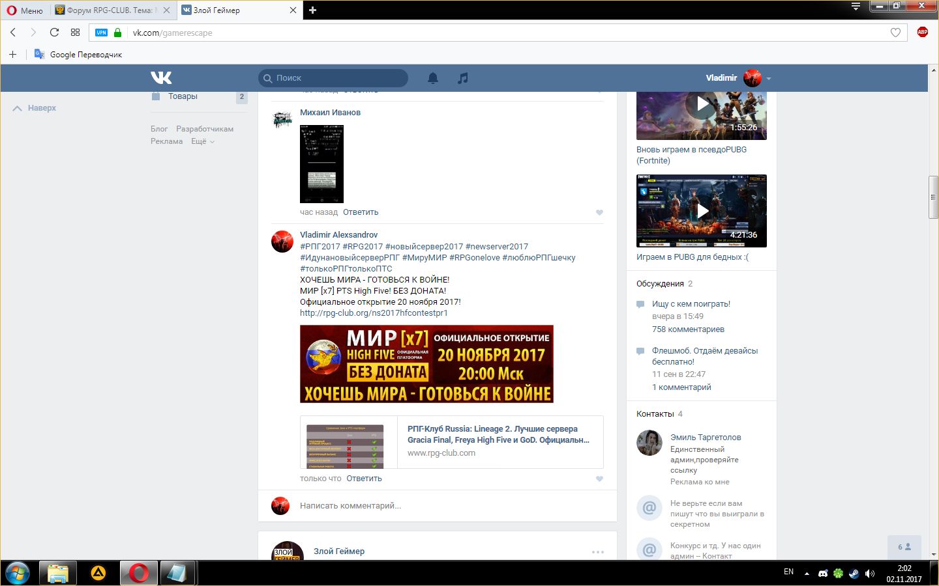Open the Злой Геймер post author name
939x586 pixels.
[x=339, y=551]
